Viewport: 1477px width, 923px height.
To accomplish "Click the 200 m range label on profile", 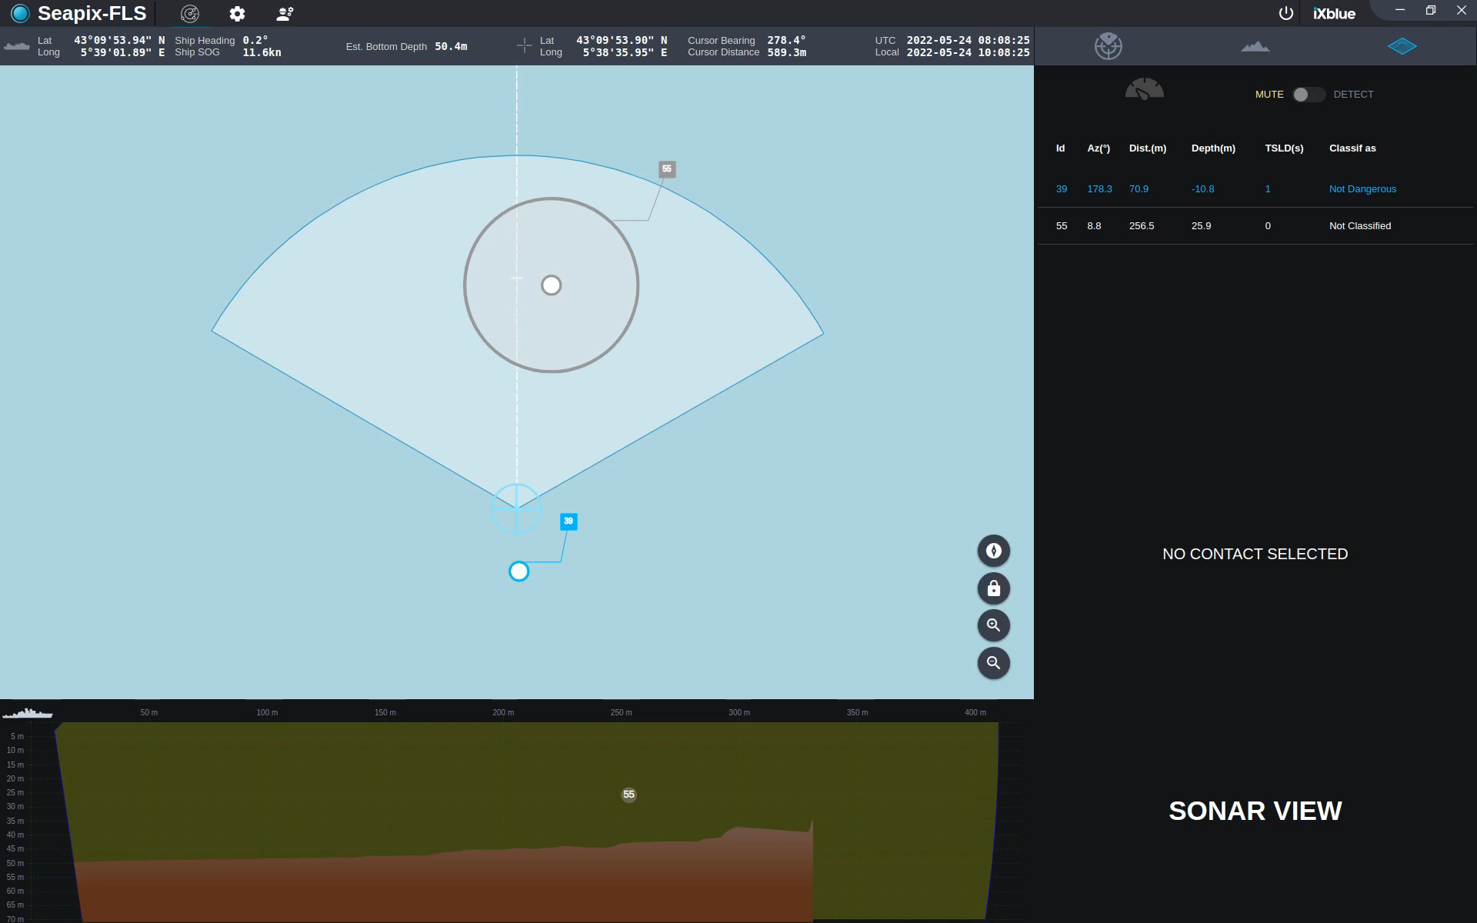I will (x=503, y=713).
